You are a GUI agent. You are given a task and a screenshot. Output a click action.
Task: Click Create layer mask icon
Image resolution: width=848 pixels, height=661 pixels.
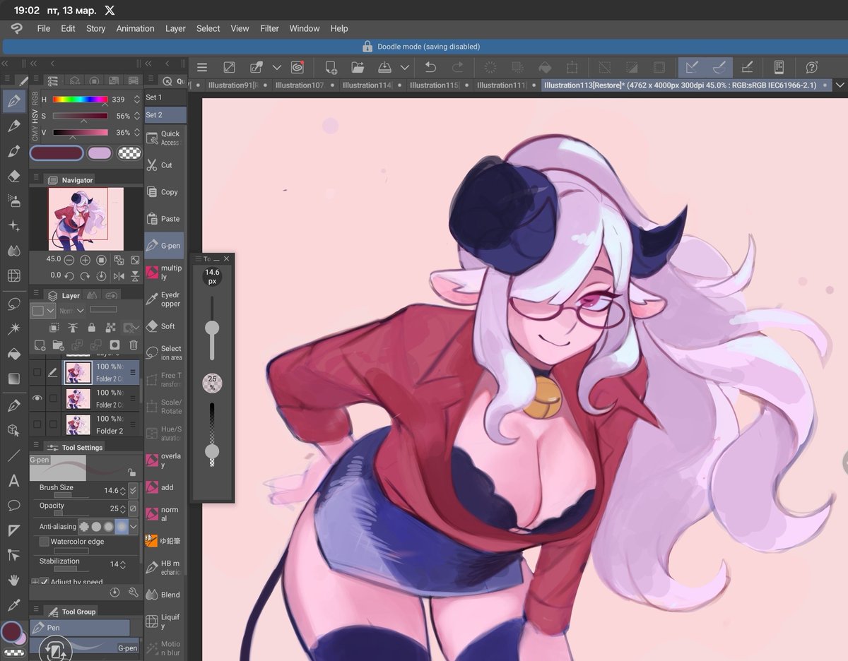(x=114, y=345)
